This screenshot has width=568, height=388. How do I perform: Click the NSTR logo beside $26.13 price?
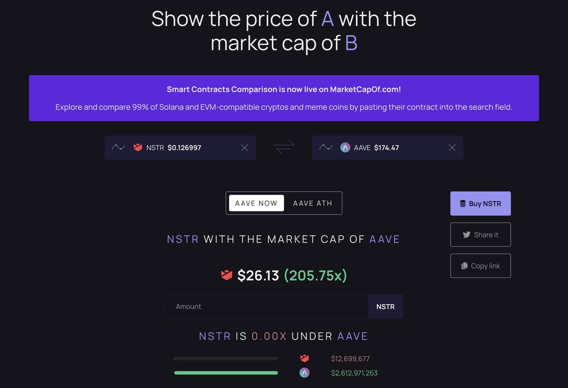pyautogui.click(x=227, y=275)
